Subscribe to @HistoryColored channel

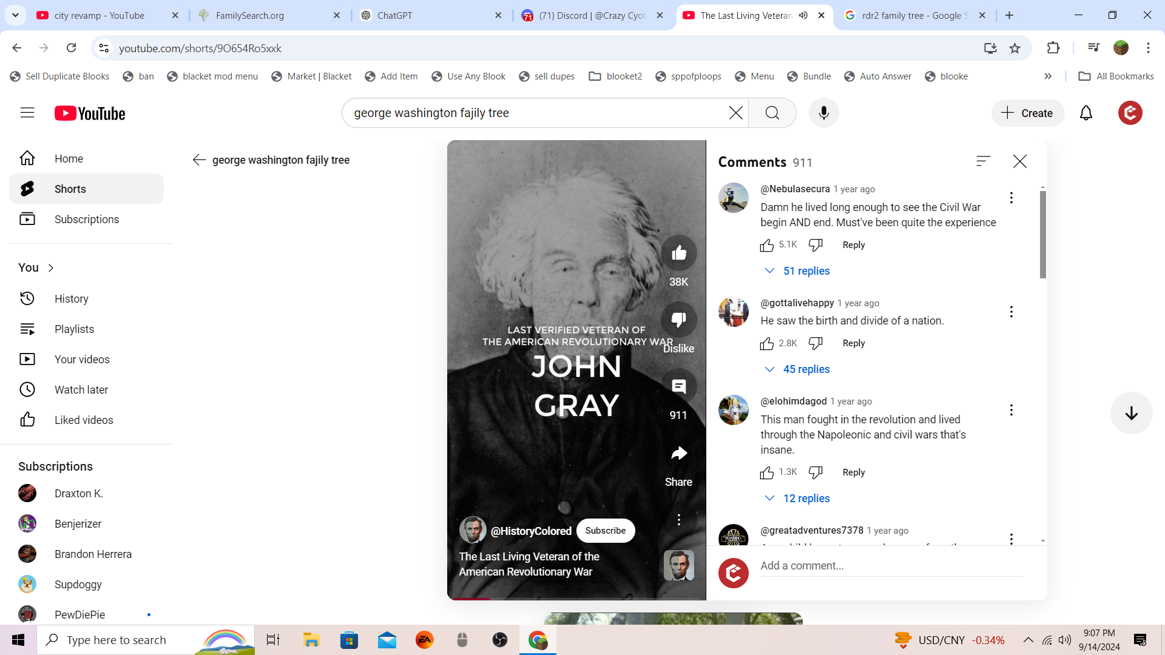click(x=605, y=531)
